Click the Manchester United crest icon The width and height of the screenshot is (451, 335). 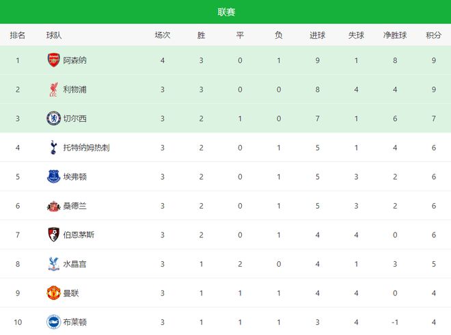(53, 293)
